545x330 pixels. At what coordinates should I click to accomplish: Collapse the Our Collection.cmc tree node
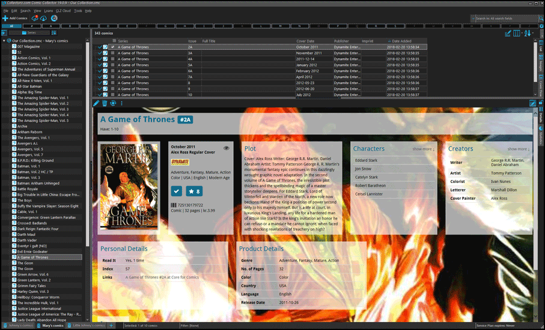(x=4, y=41)
